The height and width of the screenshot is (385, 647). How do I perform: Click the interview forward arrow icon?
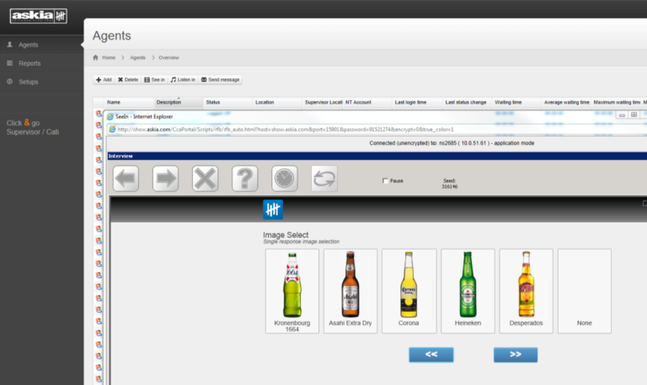click(165, 179)
